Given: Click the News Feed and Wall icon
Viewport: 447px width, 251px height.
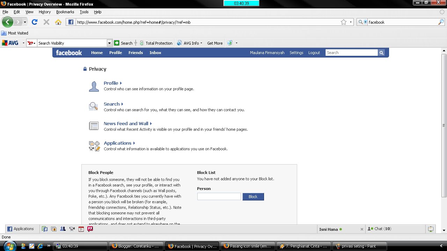Looking at the screenshot, I should pos(94,126).
